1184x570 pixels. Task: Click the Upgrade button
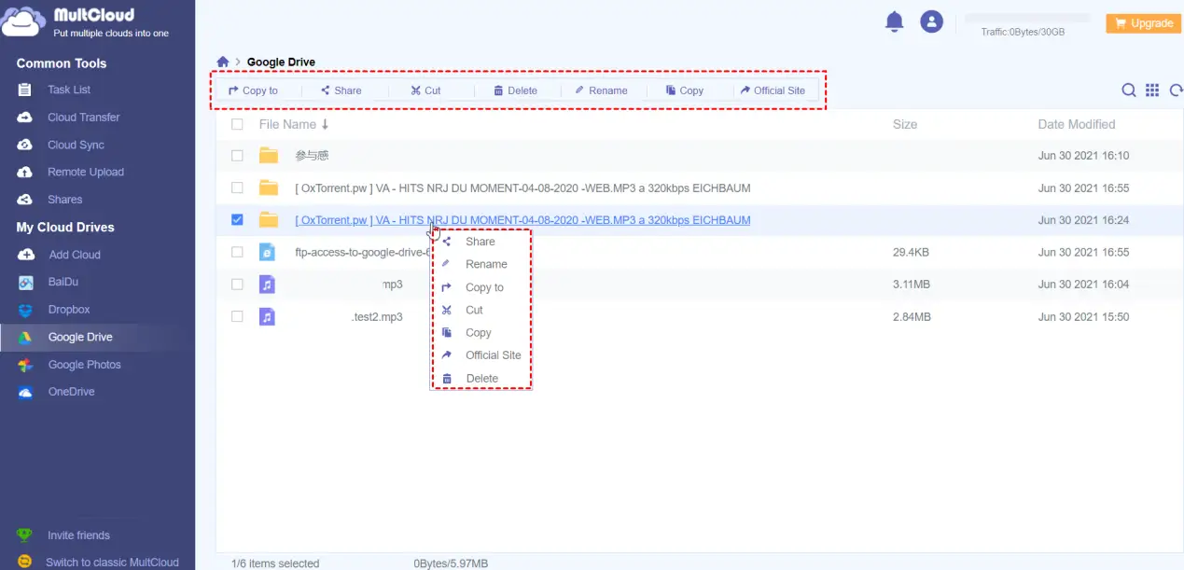[1144, 23]
